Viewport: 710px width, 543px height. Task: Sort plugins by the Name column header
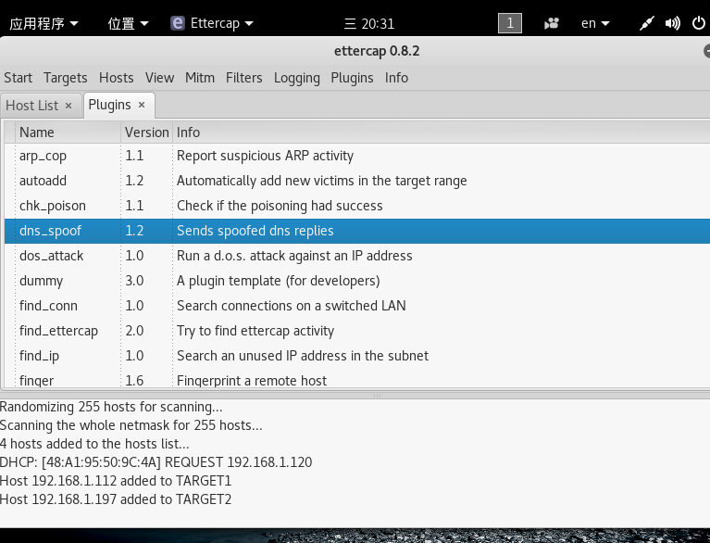click(68, 133)
